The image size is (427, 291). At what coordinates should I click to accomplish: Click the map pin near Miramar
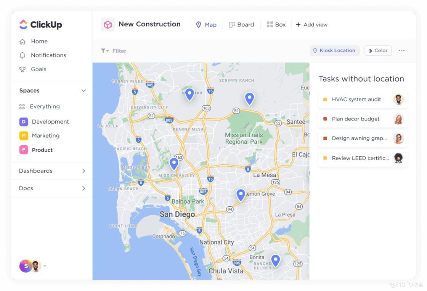coord(189,94)
